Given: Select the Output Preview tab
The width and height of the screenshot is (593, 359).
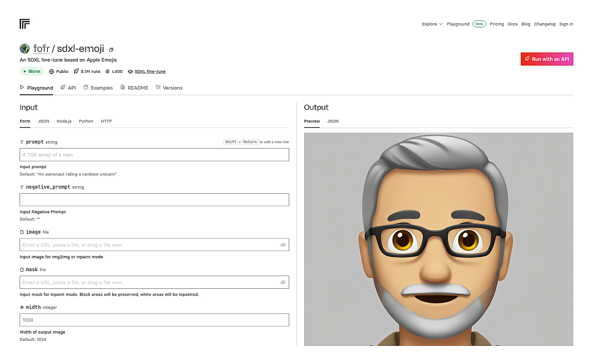Looking at the screenshot, I should click(312, 121).
